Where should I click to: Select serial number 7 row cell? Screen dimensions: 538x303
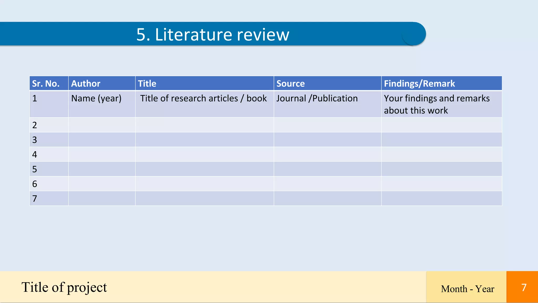[49, 198]
